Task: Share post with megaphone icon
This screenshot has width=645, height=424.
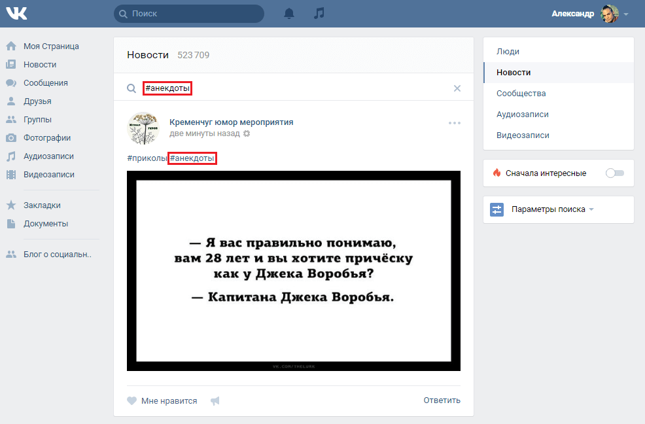Action: tap(215, 400)
